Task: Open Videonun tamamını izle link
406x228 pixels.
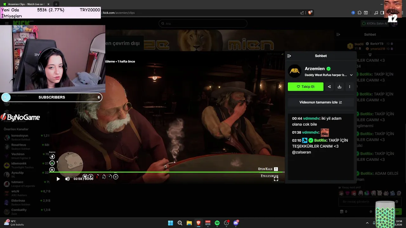Action: [x=321, y=102]
